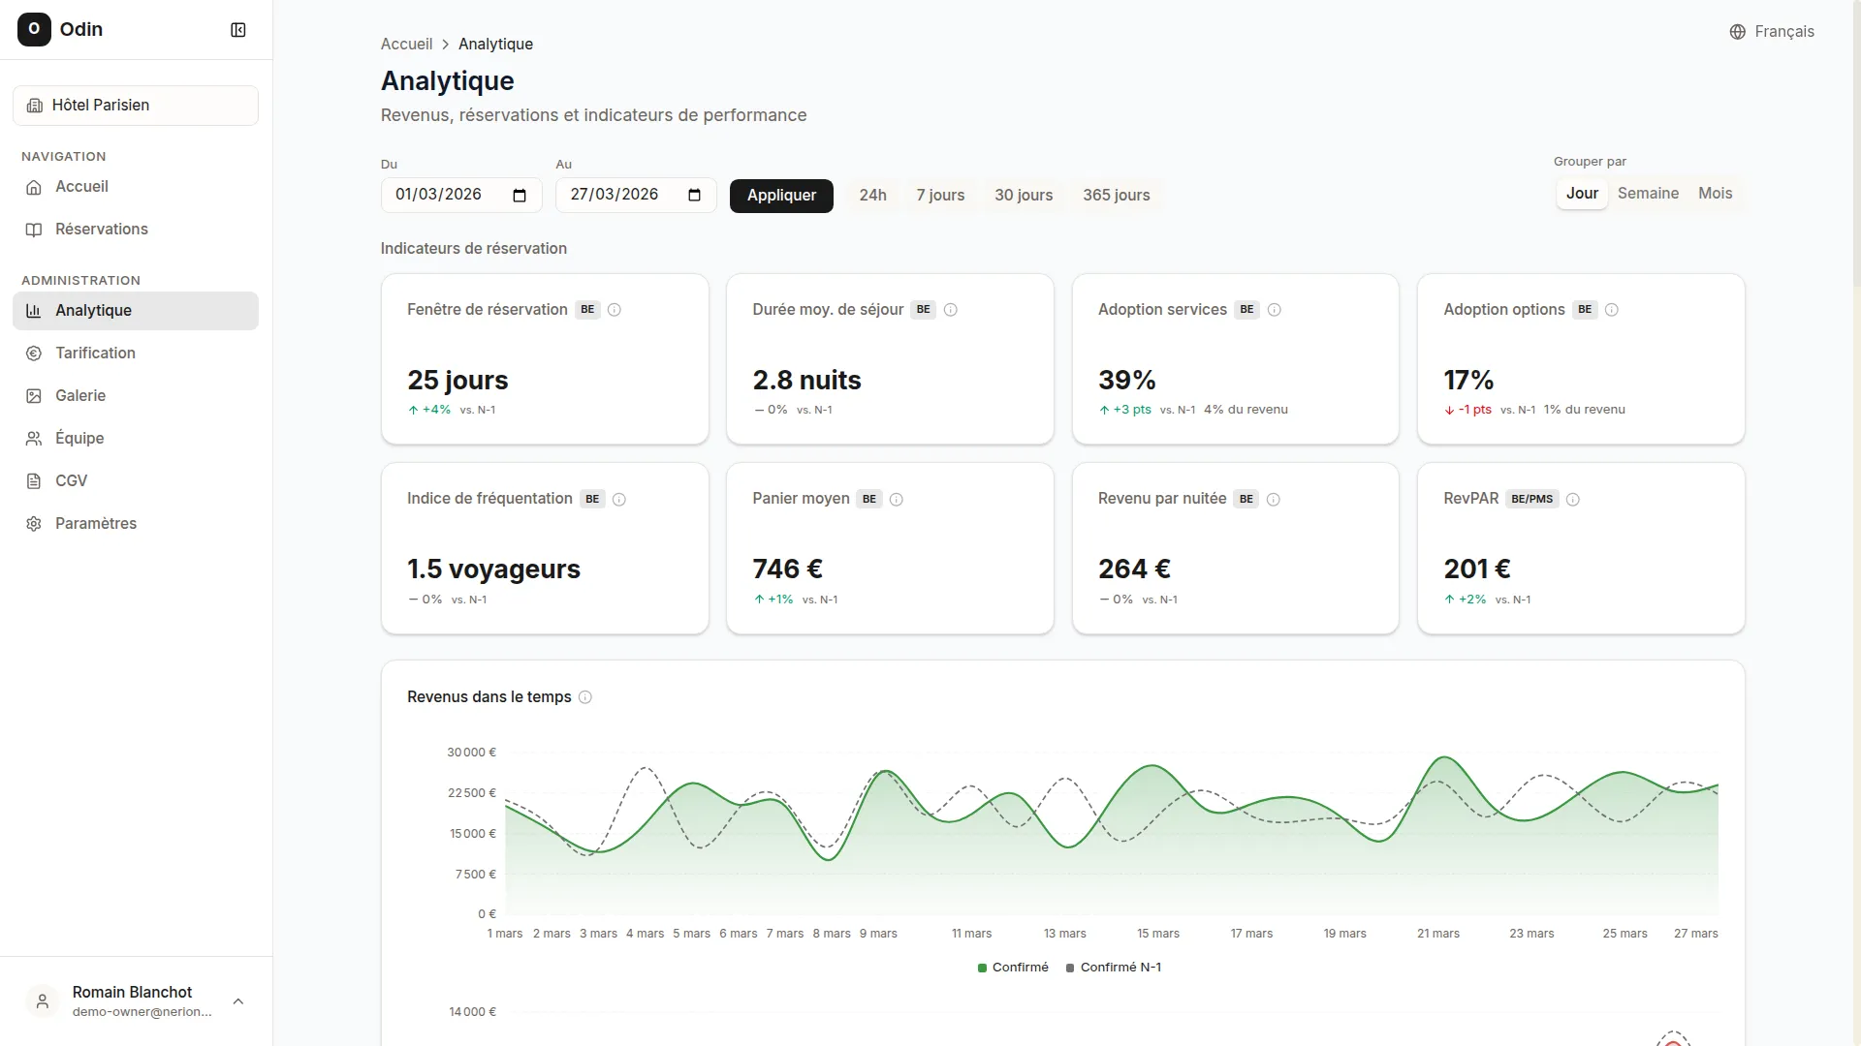This screenshot has width=1861, height=1046.
Task: Select the Analytique chart icon
Action: pyautogui.click(x=35, y=310)
